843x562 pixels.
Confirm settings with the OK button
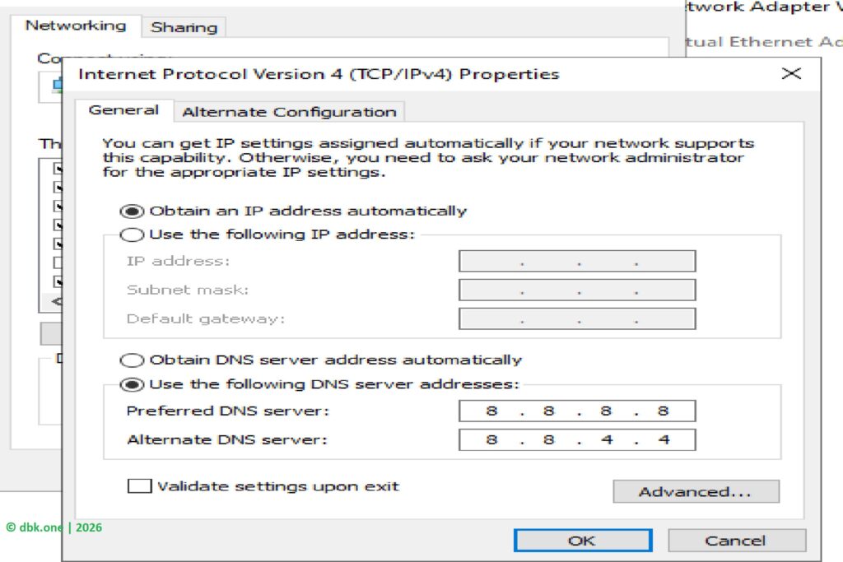(582, 541)
